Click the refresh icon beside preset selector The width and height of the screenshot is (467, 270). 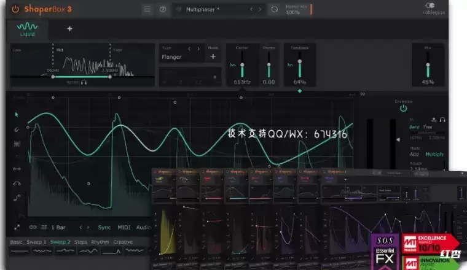pos(274,10)
